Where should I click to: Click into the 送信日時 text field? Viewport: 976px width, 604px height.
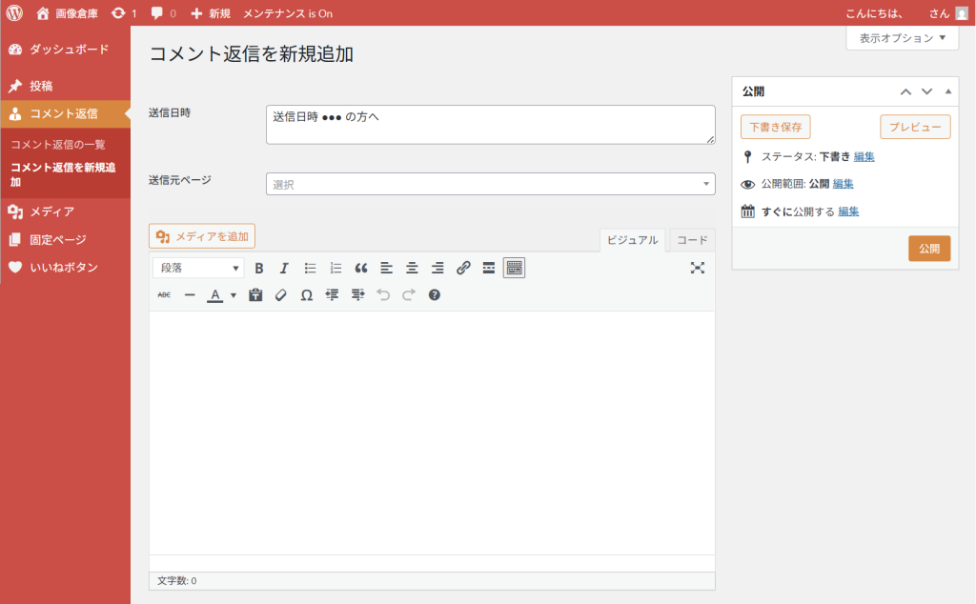(x=490, y=125)
